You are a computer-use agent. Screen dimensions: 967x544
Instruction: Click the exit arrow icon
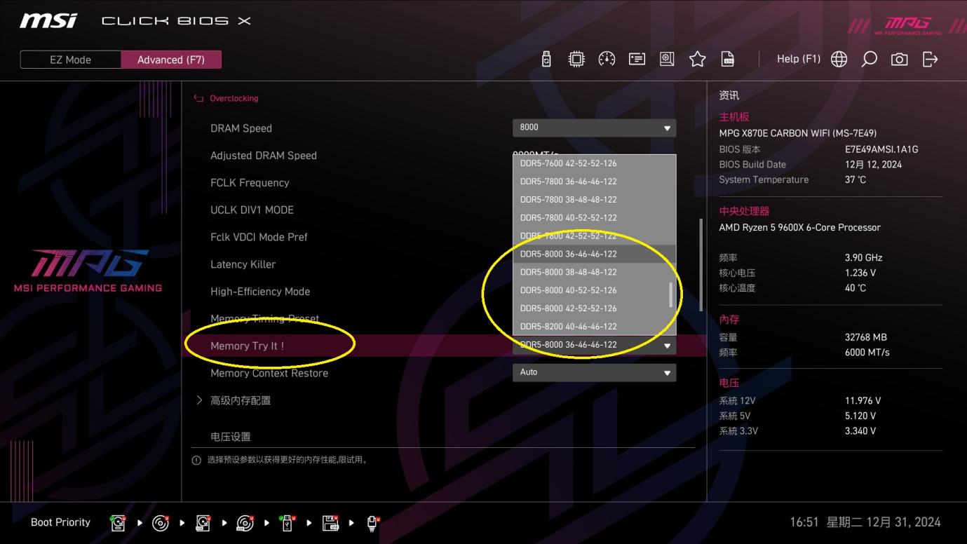click(x=930, y=60)
